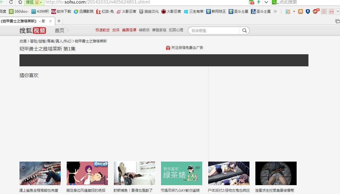Click the screenshot capture extension icon
This screenshot has height=194, width=340.
click(x=324, y=11)
